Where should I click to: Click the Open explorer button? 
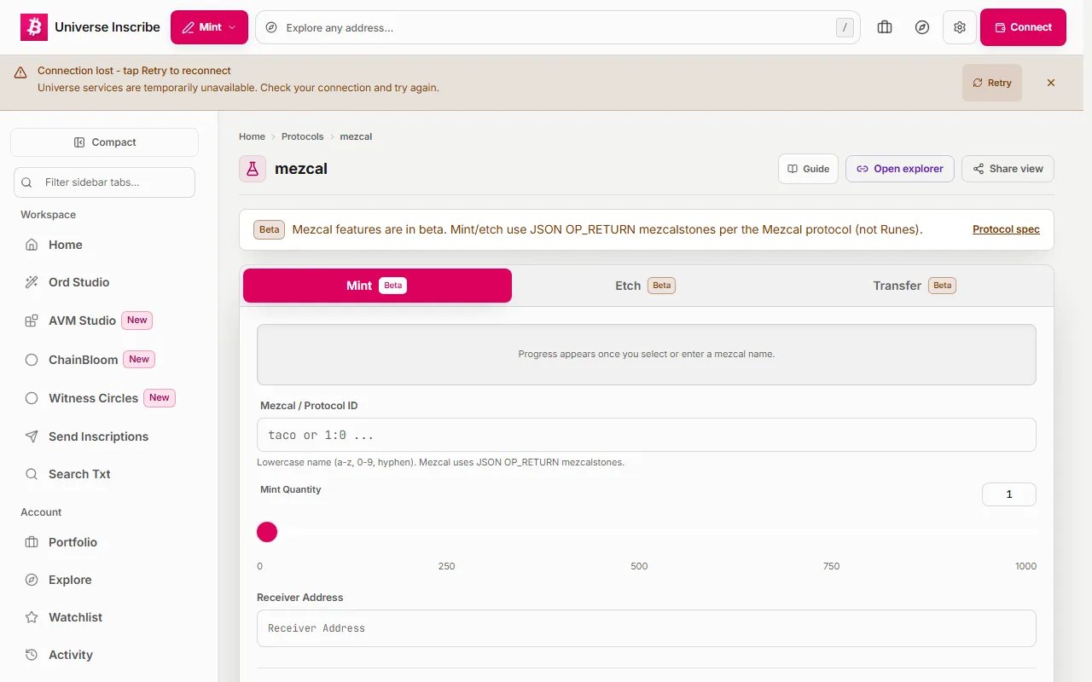[x=900, y=169]
